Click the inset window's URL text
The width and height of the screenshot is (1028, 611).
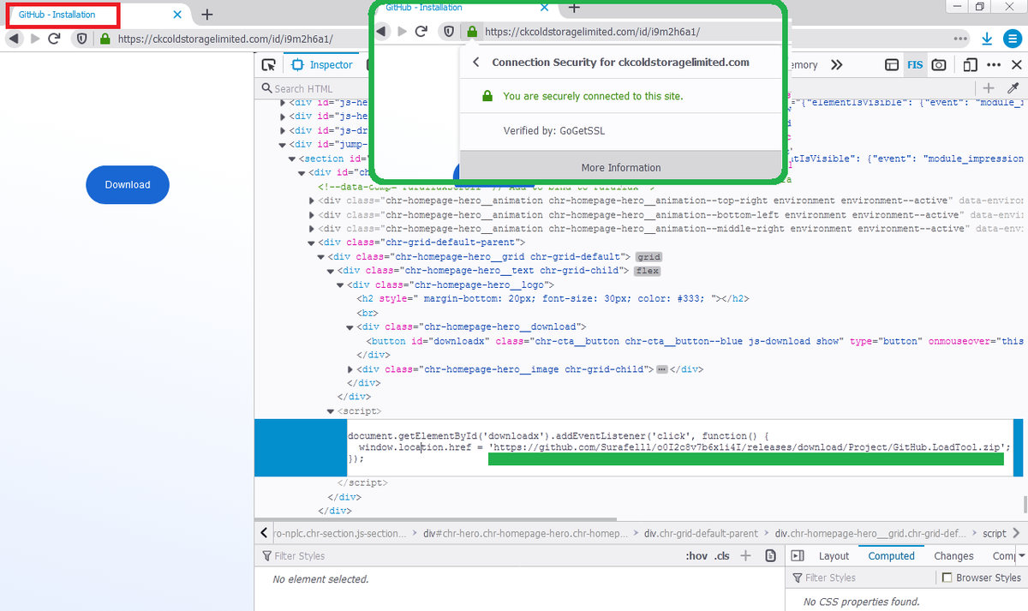(592, 32)
